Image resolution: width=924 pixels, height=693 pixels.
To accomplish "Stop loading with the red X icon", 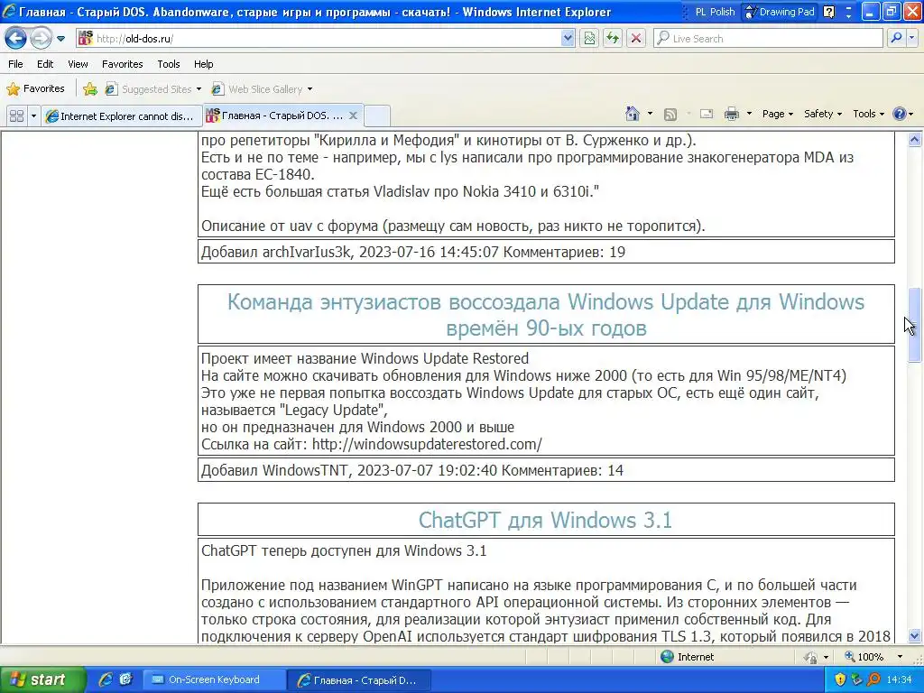I will 636,39.
